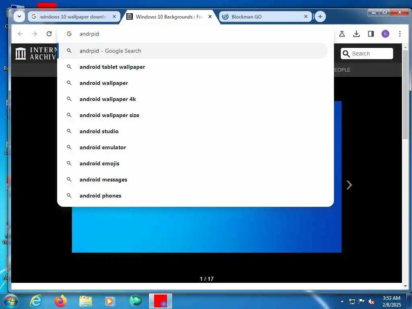The height and width of the screenshot is (309, 412).
Task: Launch Internet Explorer from the taskbar
Action: (x=36, y=301)
